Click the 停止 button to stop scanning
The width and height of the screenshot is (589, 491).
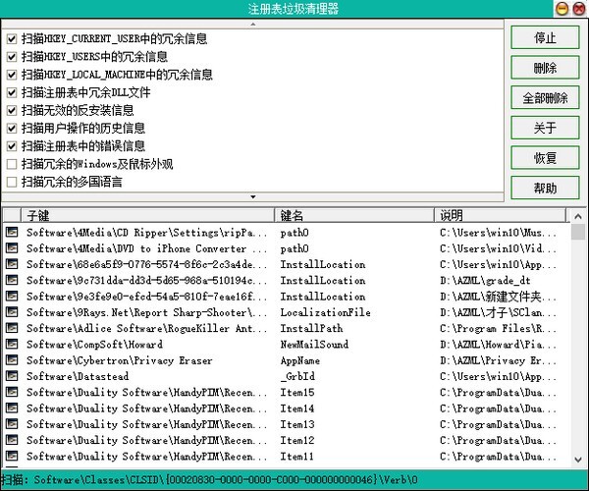[x=545, y=37]
